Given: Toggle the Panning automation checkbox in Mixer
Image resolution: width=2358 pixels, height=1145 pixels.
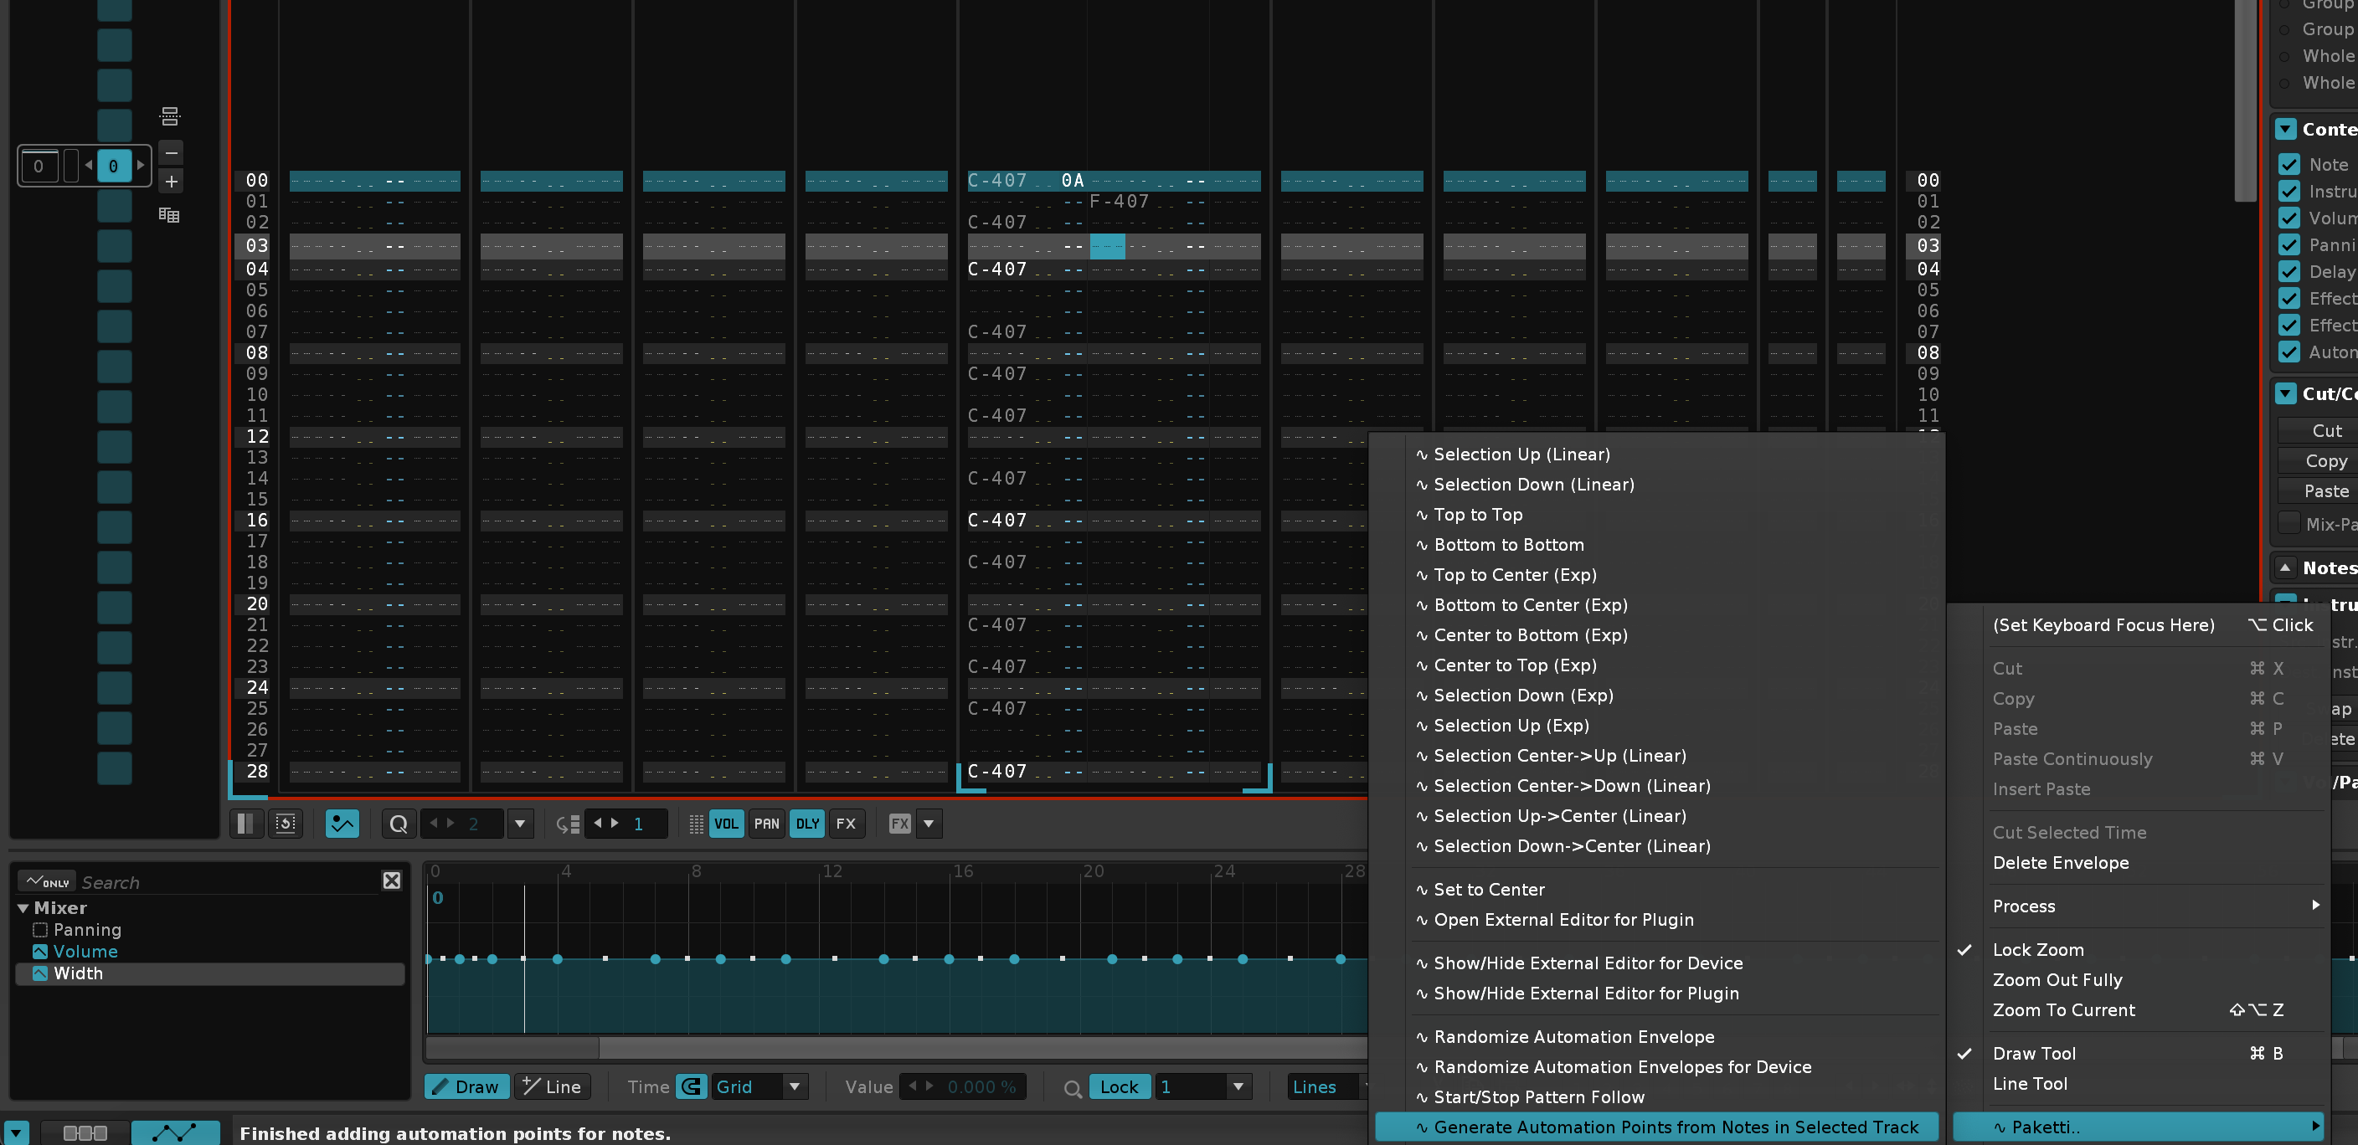Looking at the screenshot, I should pyautogui.click(x=40, y=930).
